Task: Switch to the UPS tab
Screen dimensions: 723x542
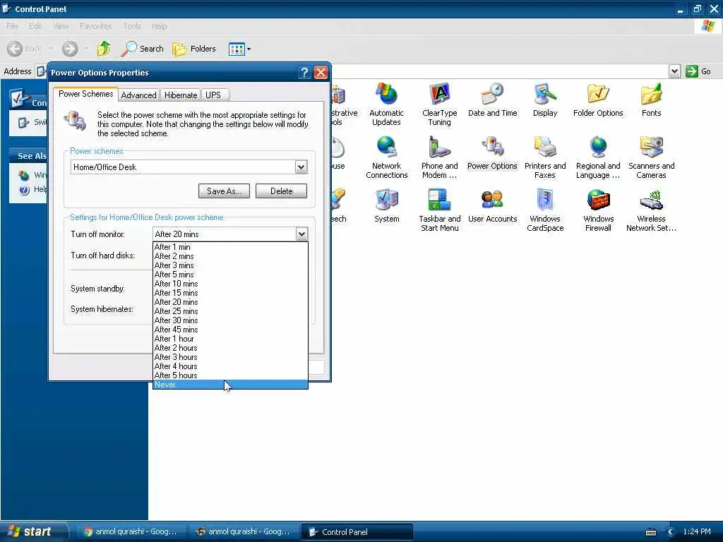Action: 213,95
